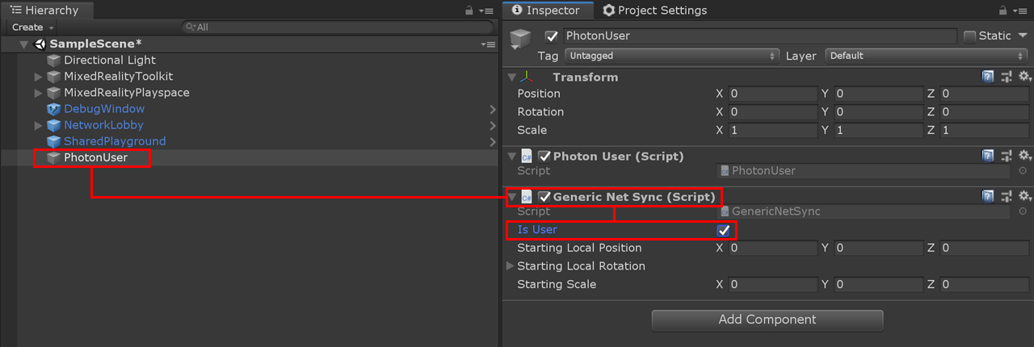The image size is (1034, 347).
Task: Expand the MixedRealityToolkit object
Action: (38, 77)
